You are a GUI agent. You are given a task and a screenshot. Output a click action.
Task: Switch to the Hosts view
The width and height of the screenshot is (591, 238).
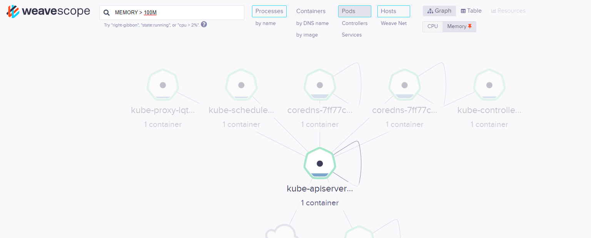[x=394, y=11]
